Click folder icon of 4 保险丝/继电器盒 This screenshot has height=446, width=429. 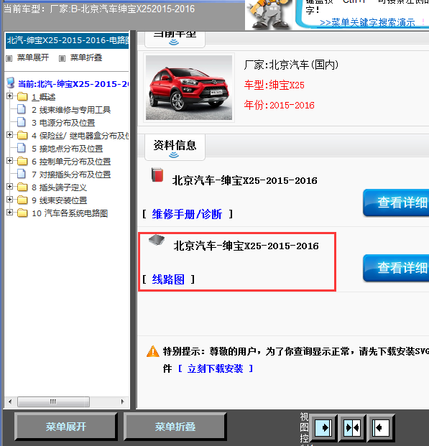(22, 136)
